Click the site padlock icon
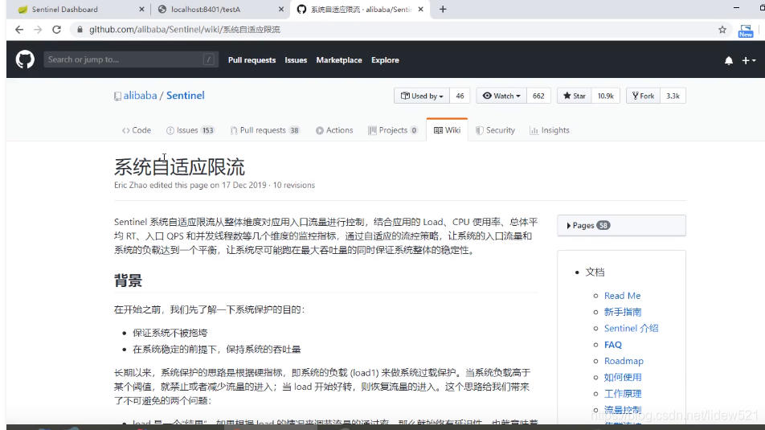 80,30
